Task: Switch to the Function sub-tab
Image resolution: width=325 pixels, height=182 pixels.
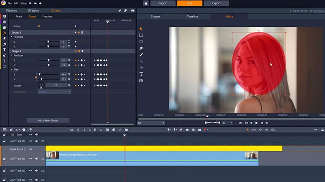Action: tap(48, 17)
